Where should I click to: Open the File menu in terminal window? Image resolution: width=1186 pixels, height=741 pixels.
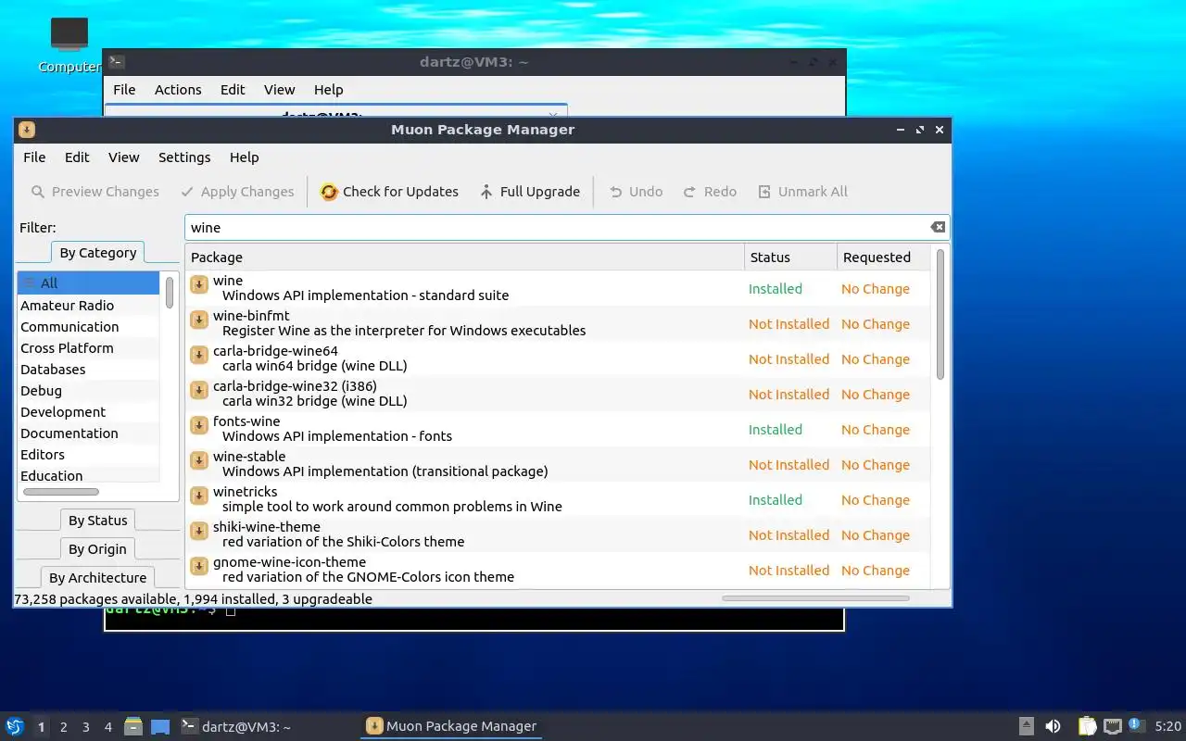[124, 90]
